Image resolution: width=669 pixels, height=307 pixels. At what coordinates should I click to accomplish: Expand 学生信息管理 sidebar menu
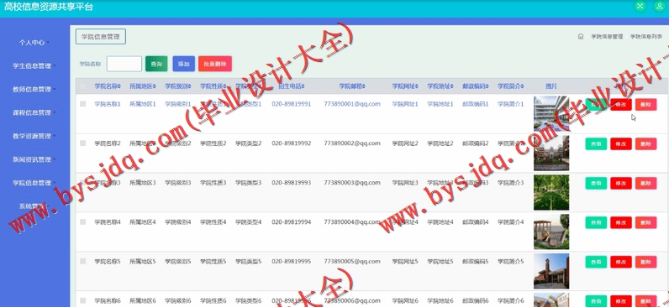(34, 66)
